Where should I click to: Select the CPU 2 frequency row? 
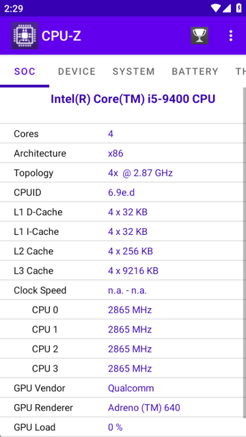[122, 349]
